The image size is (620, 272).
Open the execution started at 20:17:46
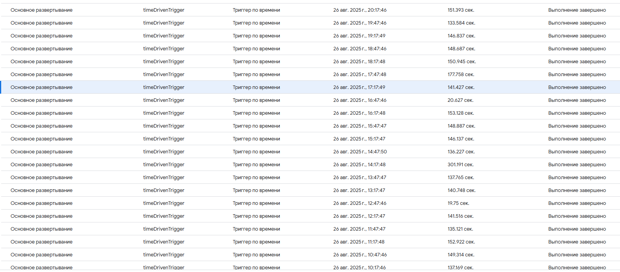coord(359,10)
